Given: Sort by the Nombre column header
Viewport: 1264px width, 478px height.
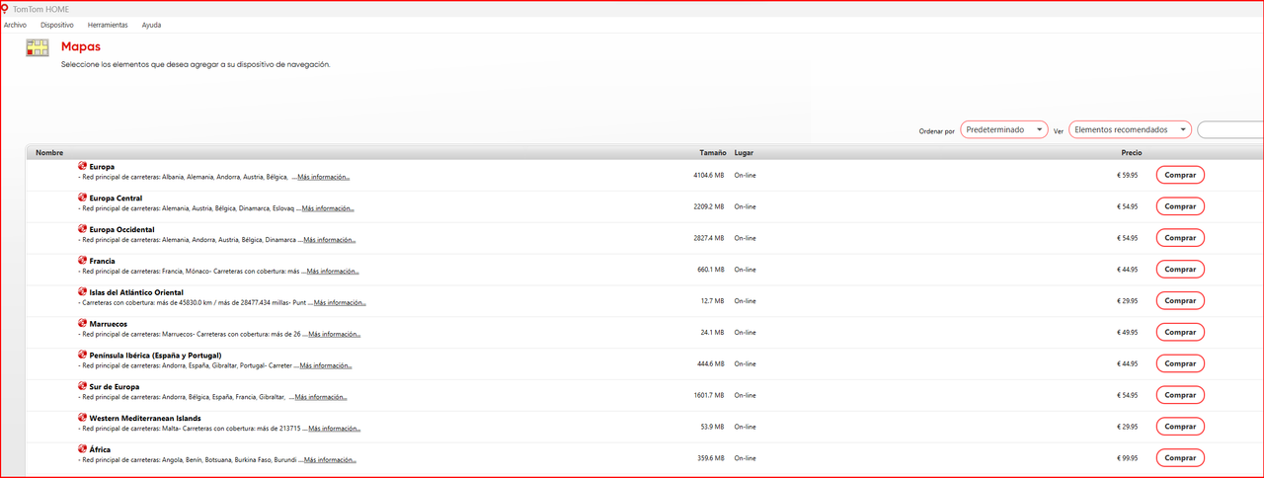Looking at the screenshot, I should click(49, 153).
